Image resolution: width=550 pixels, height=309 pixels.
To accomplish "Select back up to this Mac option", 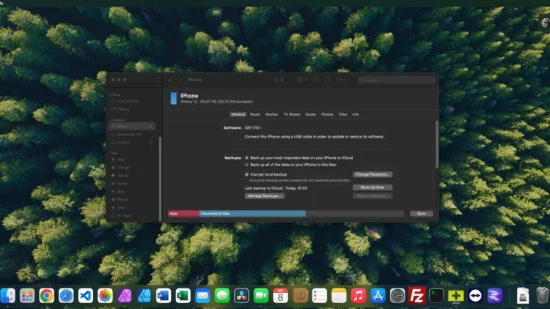I will [x=246, y=165].
